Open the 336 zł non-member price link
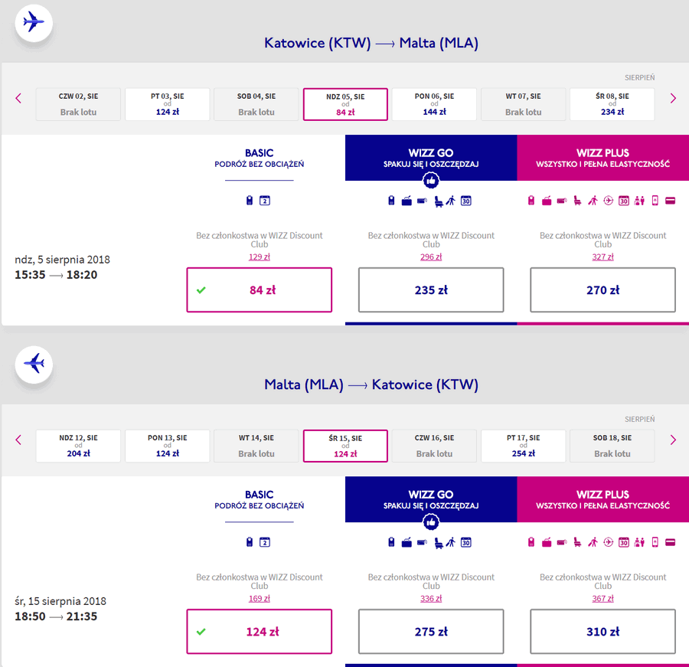Image resolution: width=689 pixels, height=667 pixels. point(430,598)
